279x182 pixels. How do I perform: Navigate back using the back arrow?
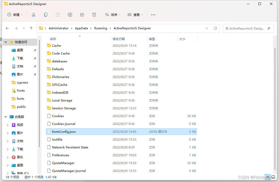click(x=7, y=28)
